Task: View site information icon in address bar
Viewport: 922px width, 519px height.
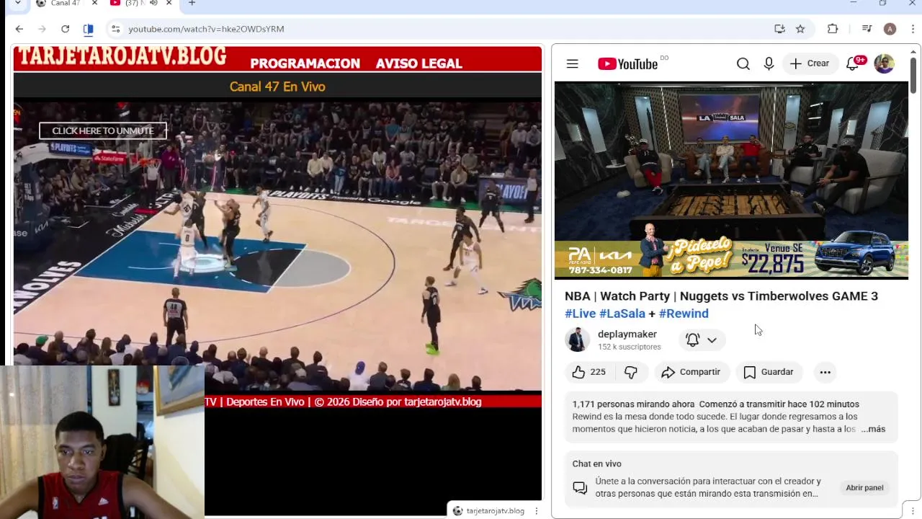Action: (115, 29)
